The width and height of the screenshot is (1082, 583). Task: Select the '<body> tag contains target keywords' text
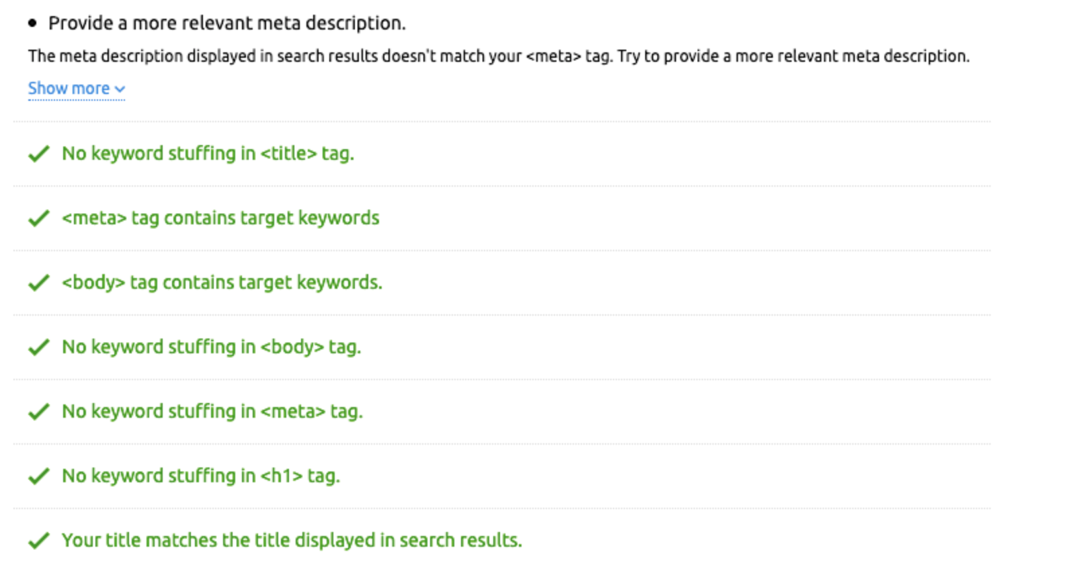(x=222, y=283)
